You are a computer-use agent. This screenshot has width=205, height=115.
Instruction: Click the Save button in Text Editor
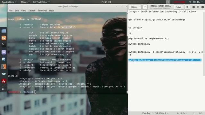(179, 7)
